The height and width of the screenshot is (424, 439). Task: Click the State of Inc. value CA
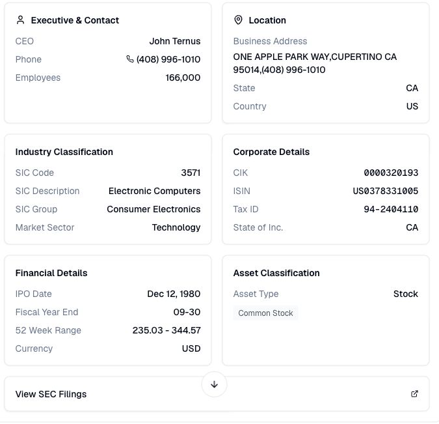412,227
